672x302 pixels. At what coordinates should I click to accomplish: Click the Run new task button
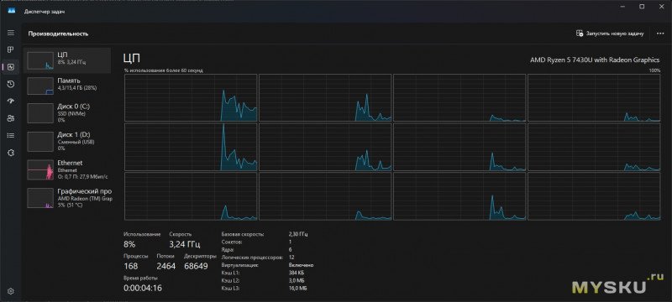610,34
